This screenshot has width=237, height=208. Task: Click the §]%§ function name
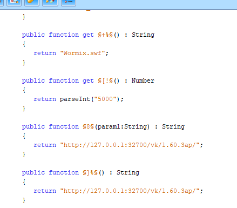[90, 172]
